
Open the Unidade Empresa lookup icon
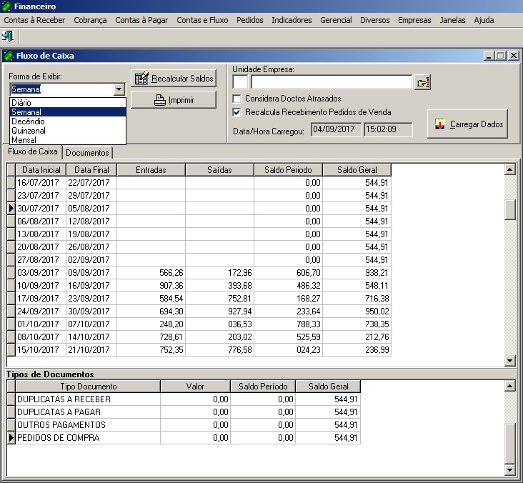point(423,83)
